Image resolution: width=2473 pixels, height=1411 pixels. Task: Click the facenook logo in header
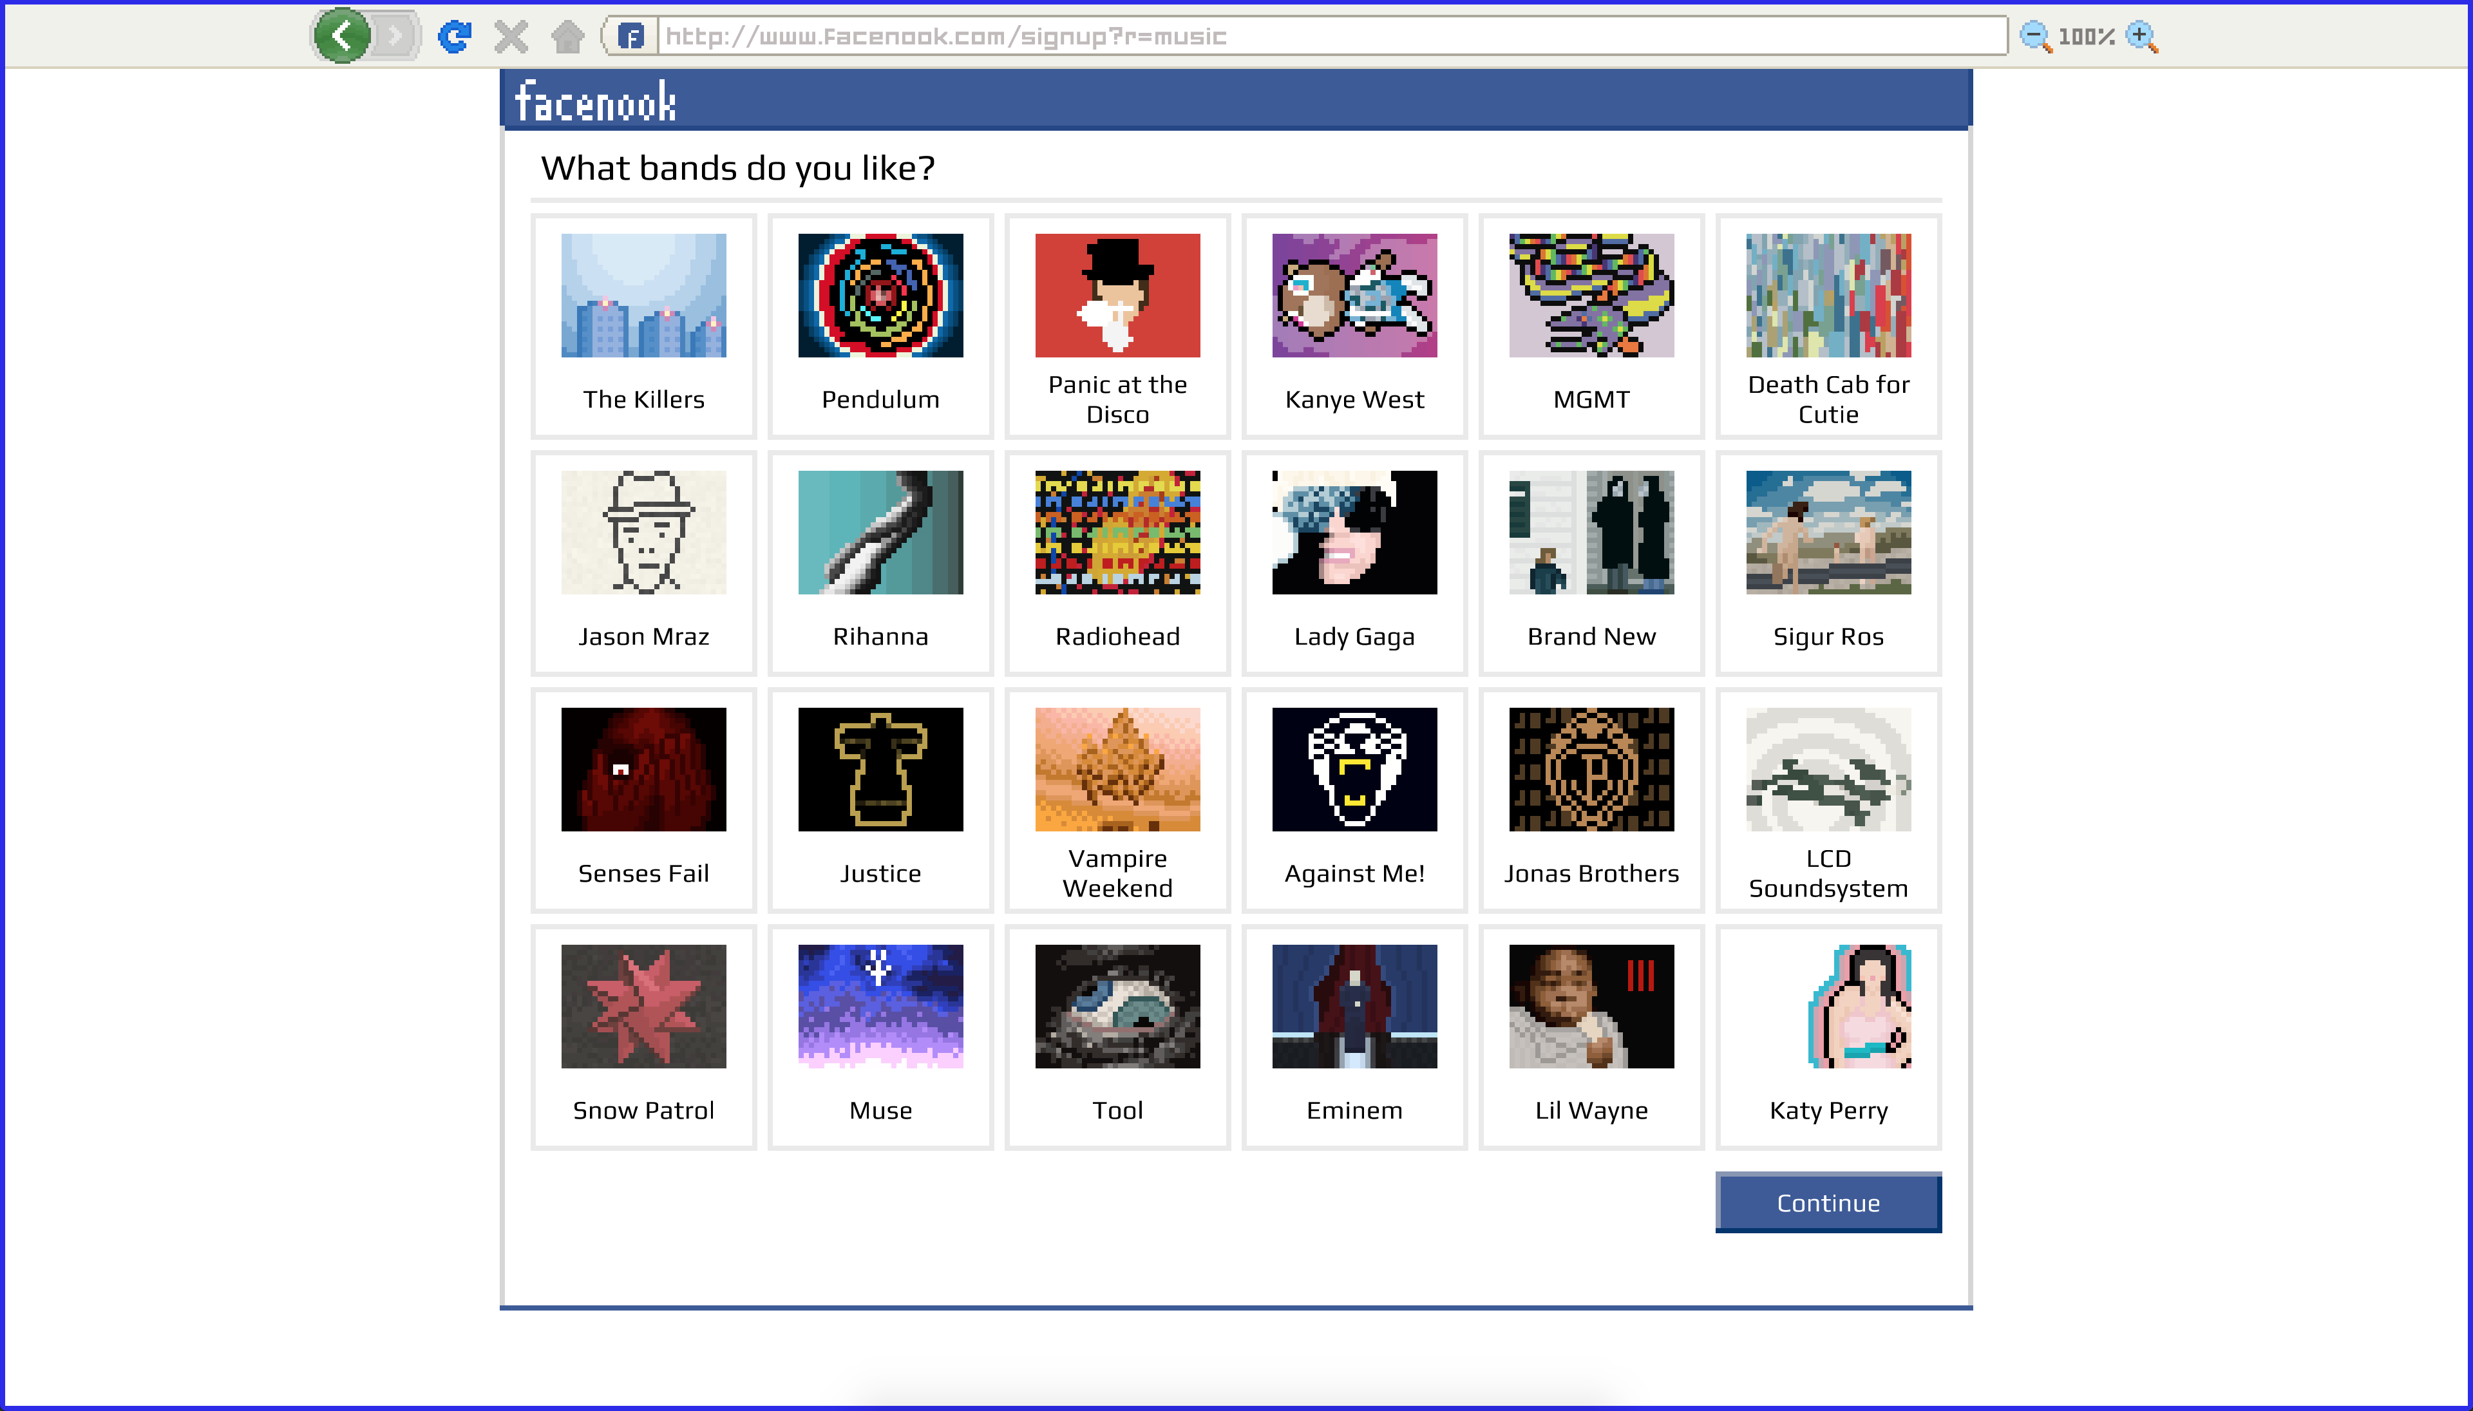(x=595, y=102)
